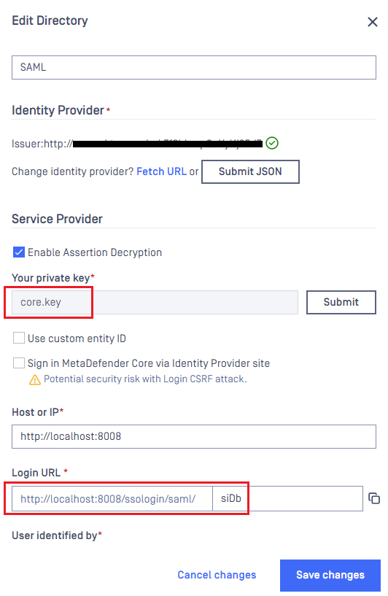
Task: Click the redacted Issuer URL text
Action: coord(167,144)
